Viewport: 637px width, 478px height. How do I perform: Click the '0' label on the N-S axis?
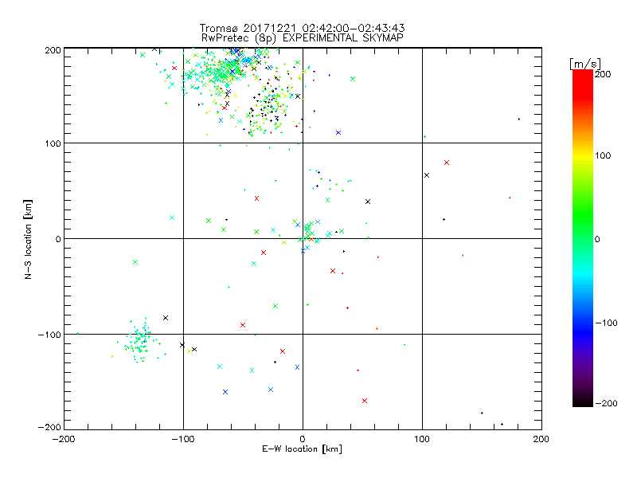click(58, 239)
